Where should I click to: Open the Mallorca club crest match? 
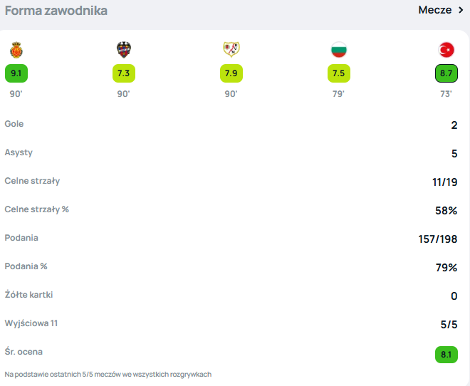click(x=16, y=50)
